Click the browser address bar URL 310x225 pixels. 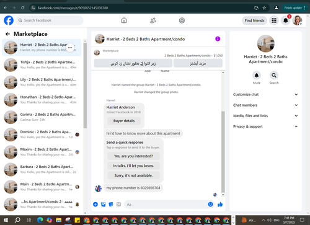(73, 8)
